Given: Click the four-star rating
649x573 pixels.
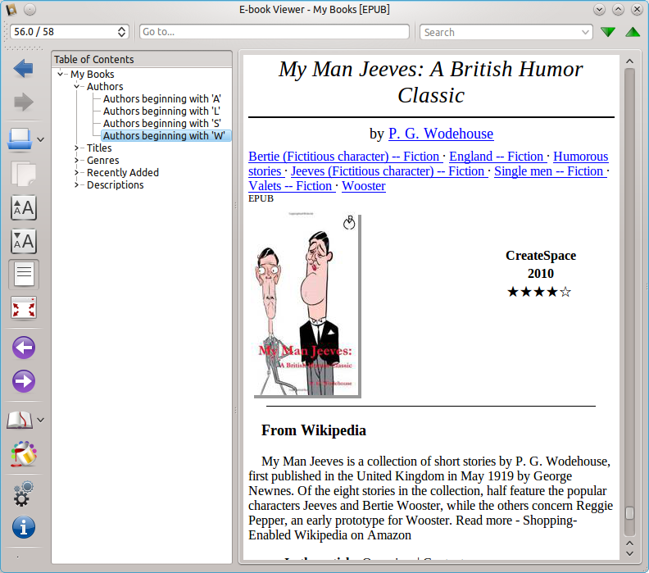Looking at the screenshot, I should pos(539,292).
